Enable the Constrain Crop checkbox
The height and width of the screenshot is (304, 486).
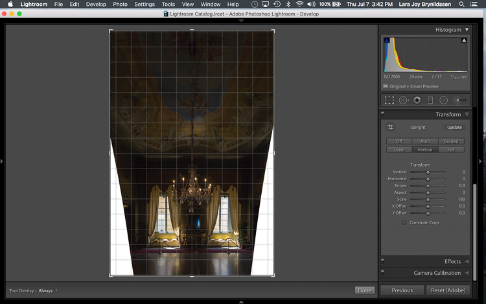pos(404,222)
